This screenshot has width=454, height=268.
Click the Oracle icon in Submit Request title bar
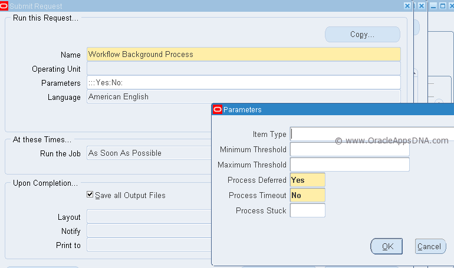[4, 6]
